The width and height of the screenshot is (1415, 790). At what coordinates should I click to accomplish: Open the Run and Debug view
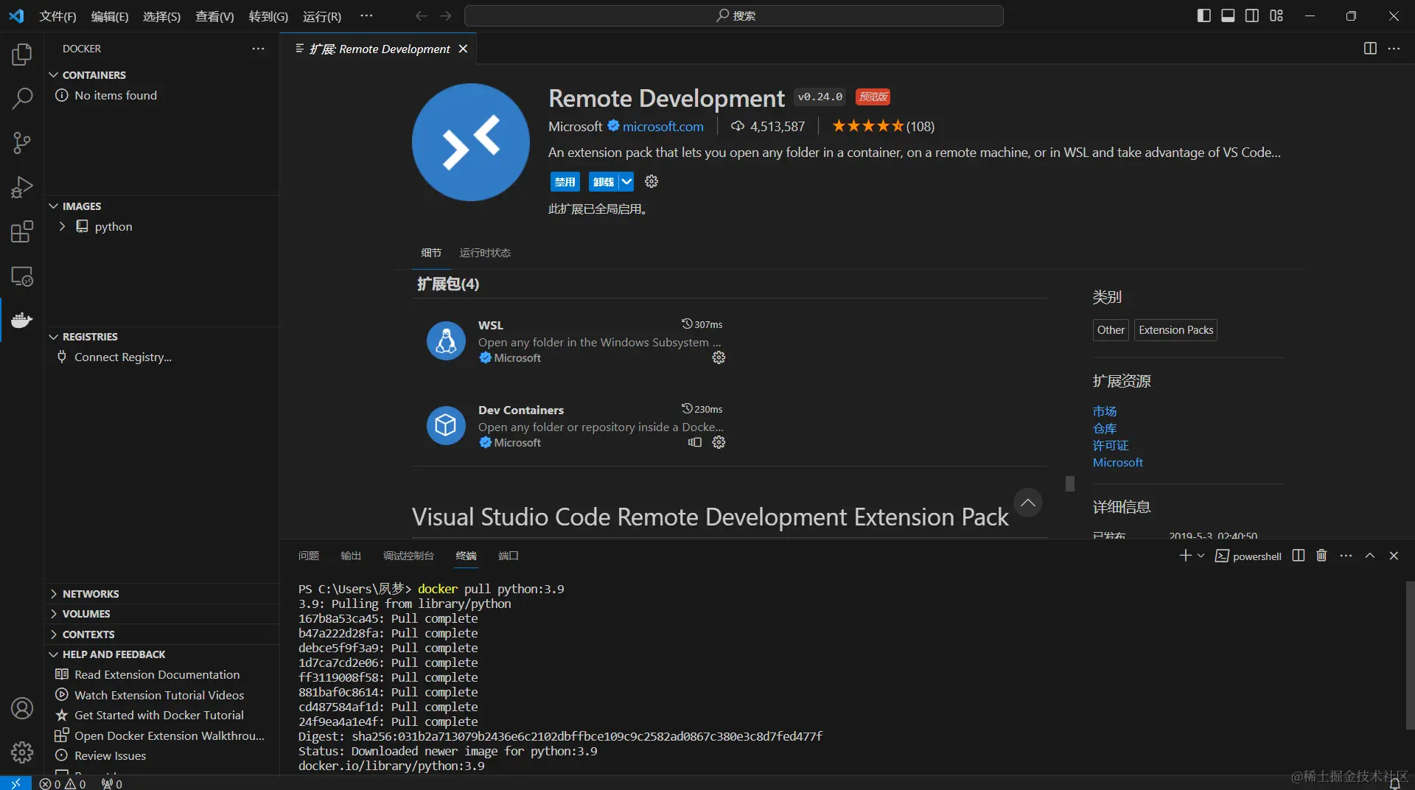click(22, 187)
